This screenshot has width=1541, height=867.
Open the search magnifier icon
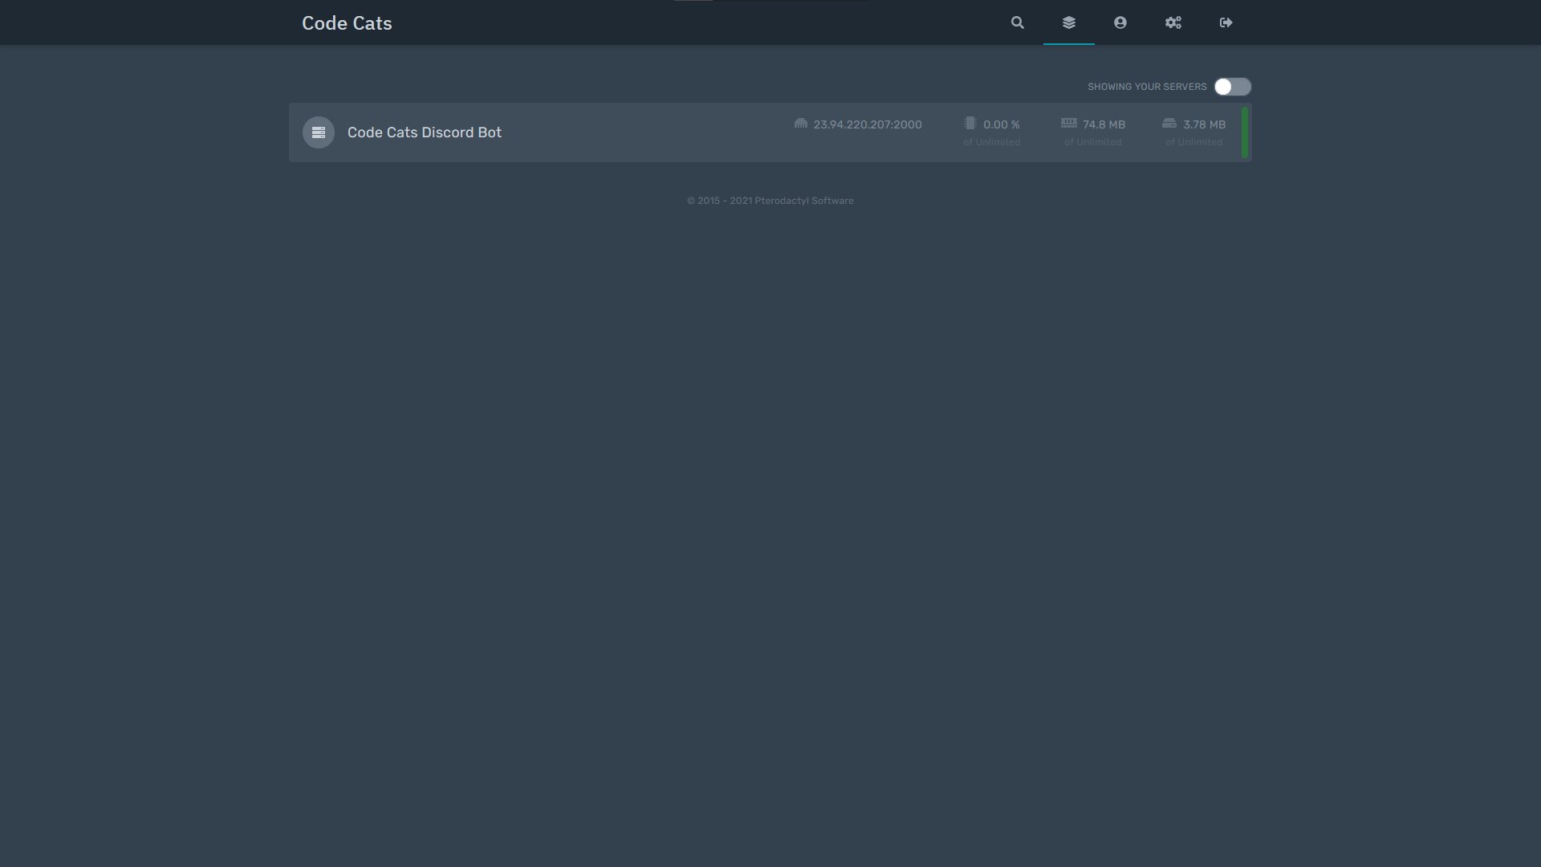(x=1017, y=22)
